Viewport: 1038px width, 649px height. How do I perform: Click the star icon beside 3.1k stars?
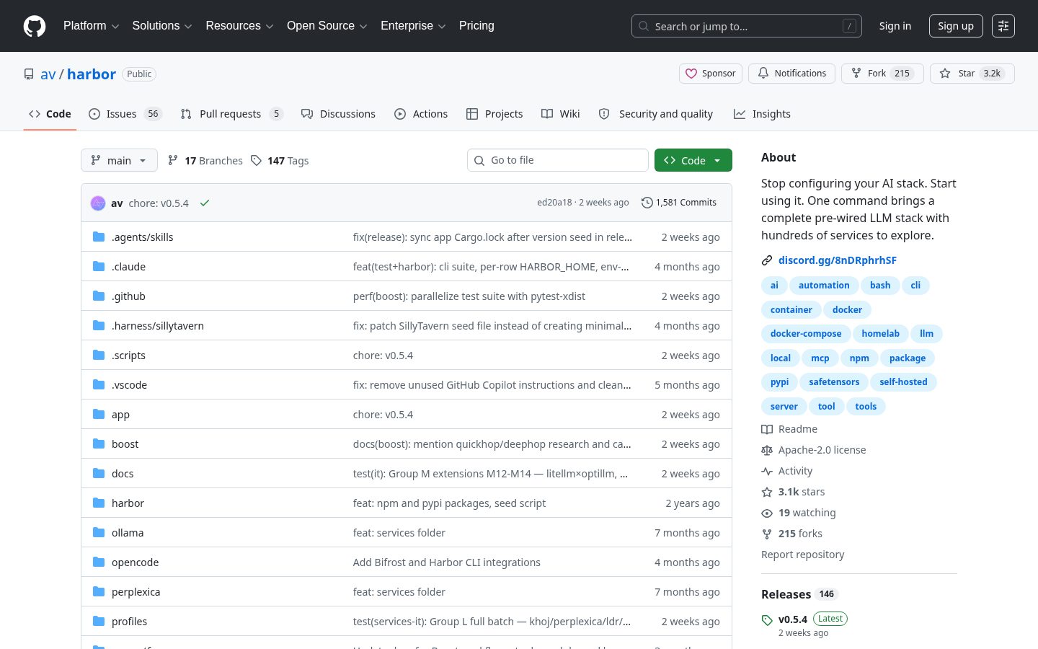767,492
